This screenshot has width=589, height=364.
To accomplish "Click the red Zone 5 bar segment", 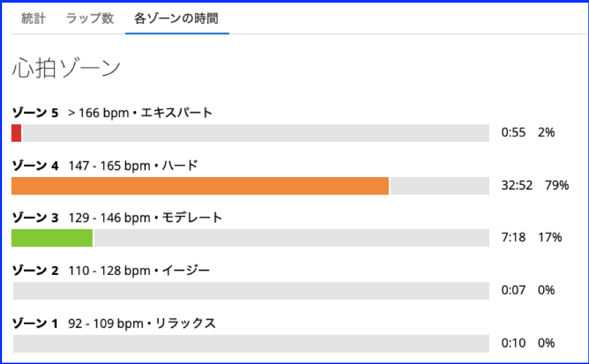I will pos(17,133).
